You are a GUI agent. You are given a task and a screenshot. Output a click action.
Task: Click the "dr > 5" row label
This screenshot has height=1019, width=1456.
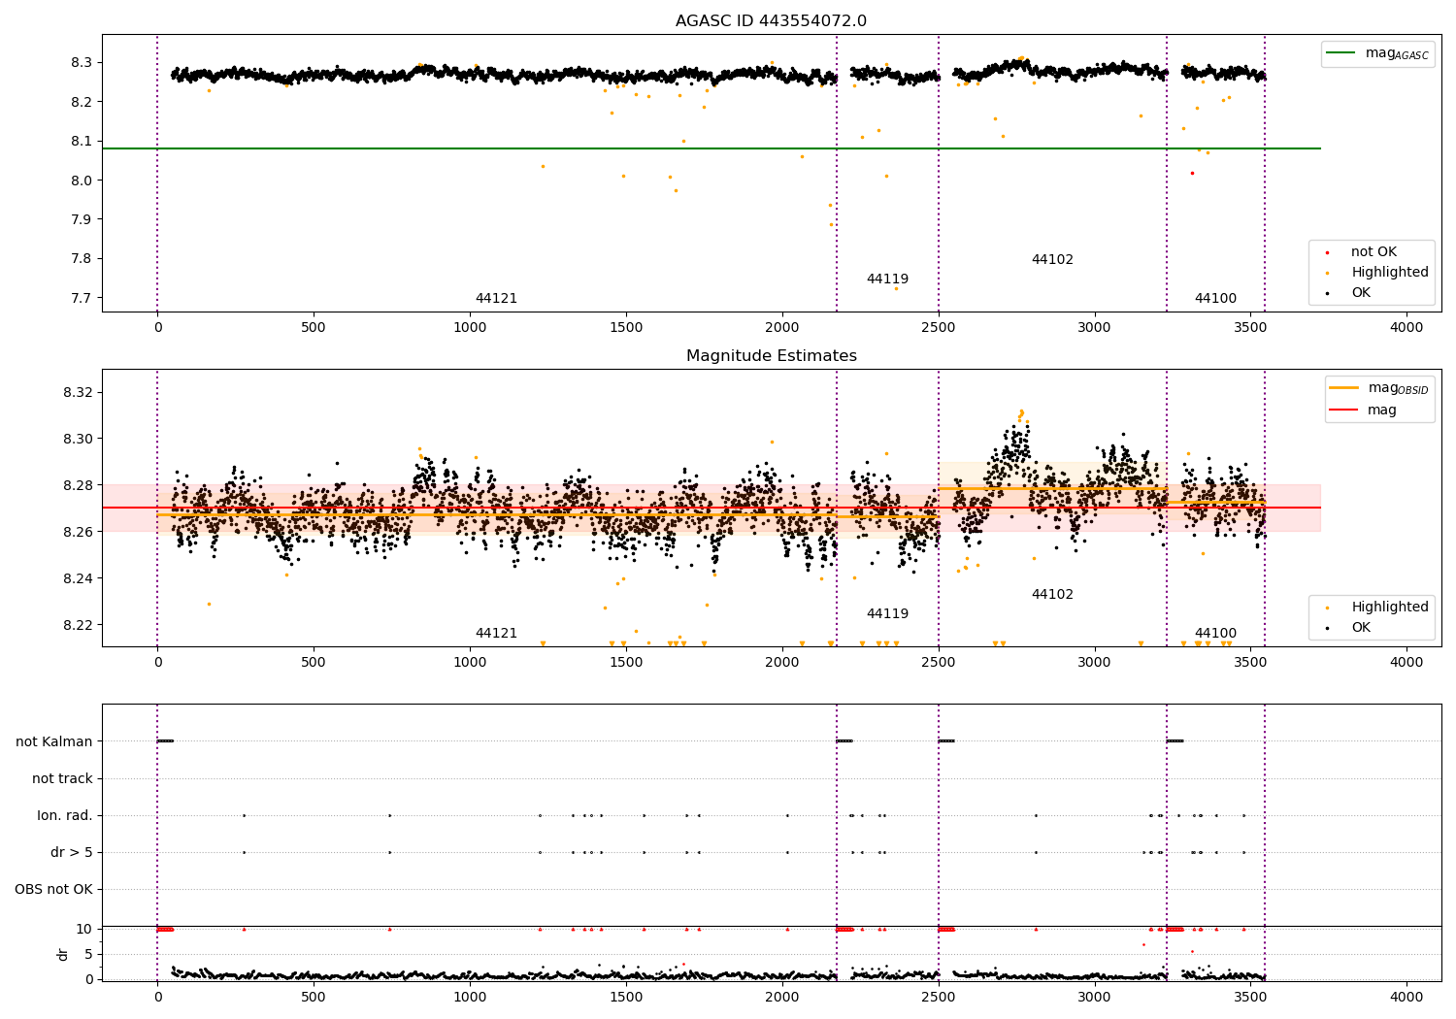(72, 853)
